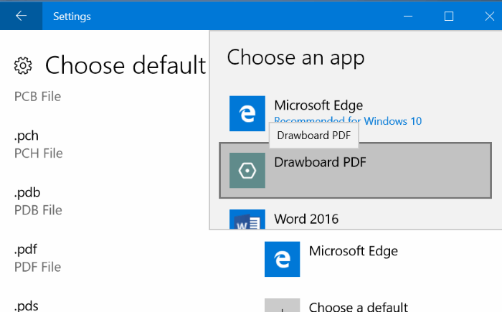Maximize the Settings window

tap(449, 16)
